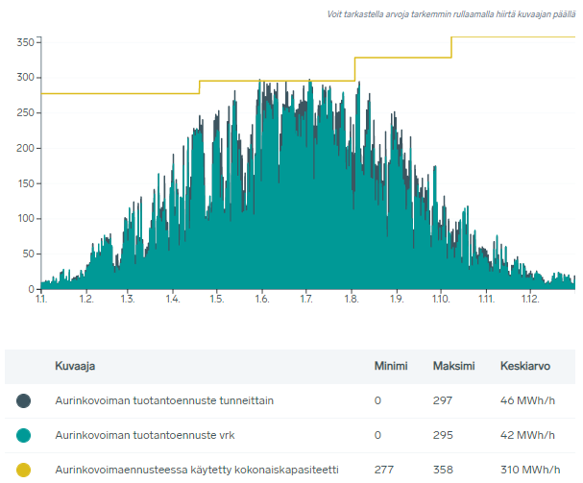Toggle the 'Aurinkovoiman tuotantoennuste tunneittain' series label
This screenshot has height=483, width=583.
[164, 400]
